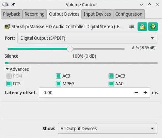Image resolution: width=162 pixels, height=138 pixels.
Task: Toggle the lock channels together button
Action: tap(142, 26)
